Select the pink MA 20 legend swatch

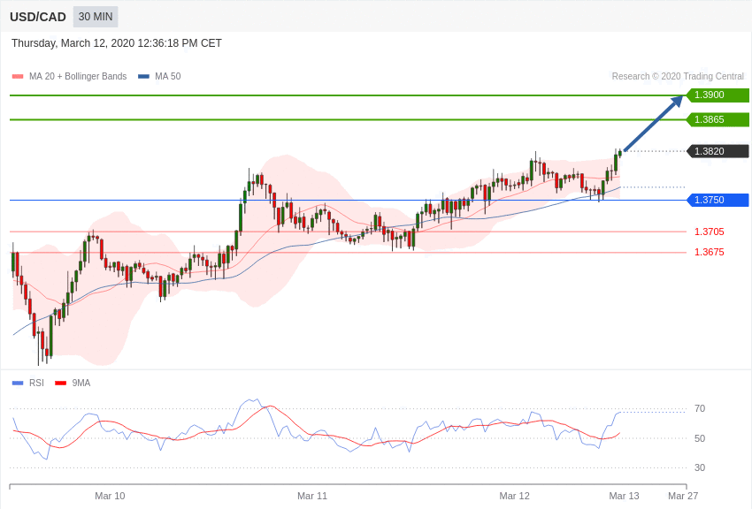point(18,77)
